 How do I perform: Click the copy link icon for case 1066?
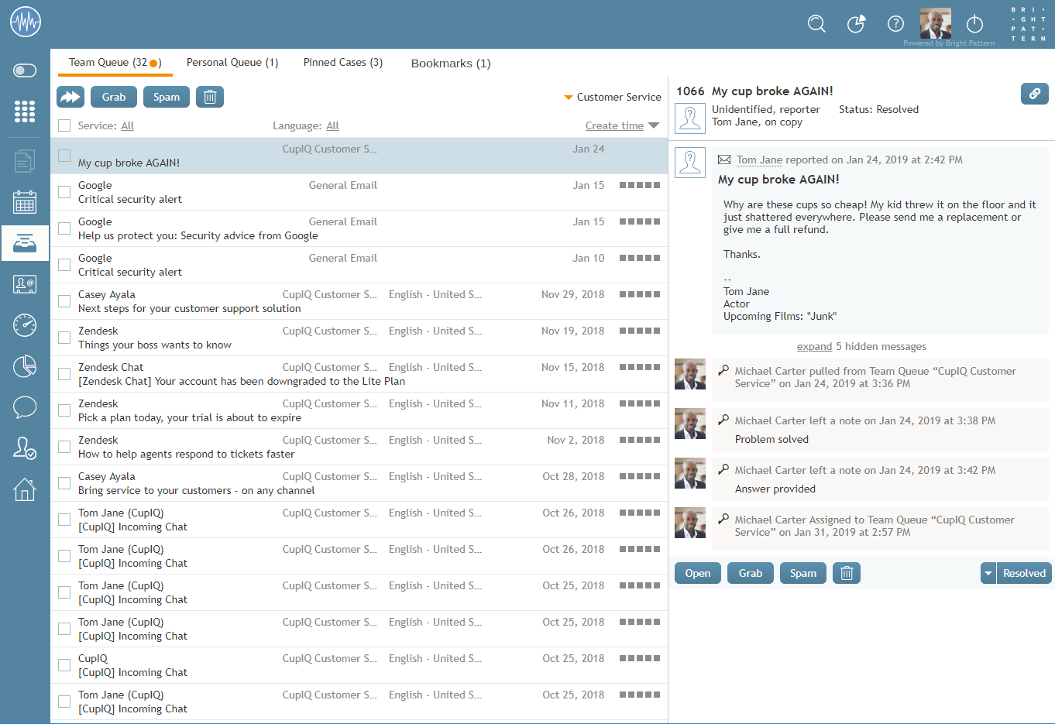coord(1034,94)
